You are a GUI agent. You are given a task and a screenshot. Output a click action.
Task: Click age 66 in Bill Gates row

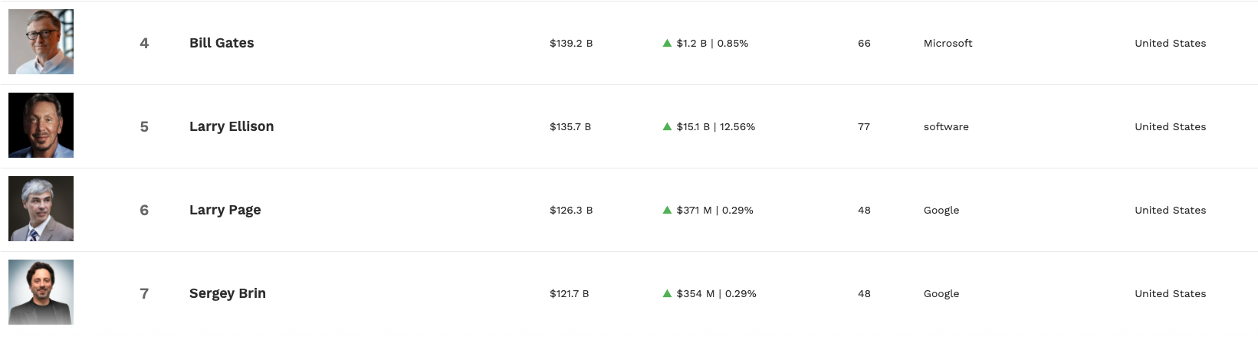click(864, 43)
